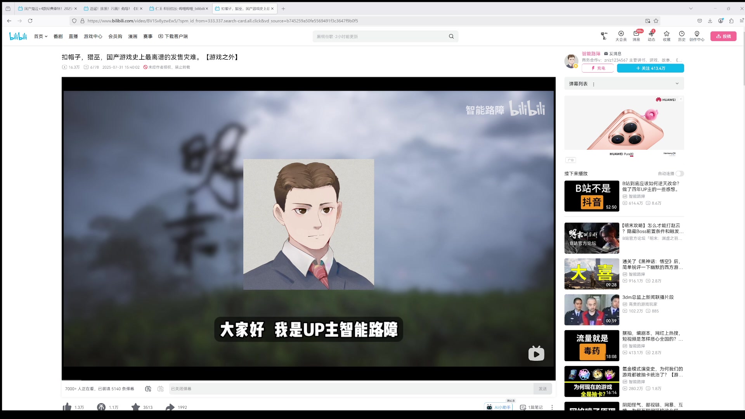Click the 投稿 upload button
The image size is (745, 419).
(723, 36)
